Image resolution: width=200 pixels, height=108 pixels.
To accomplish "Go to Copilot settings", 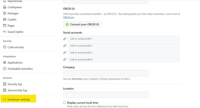I will pos(12,19).
